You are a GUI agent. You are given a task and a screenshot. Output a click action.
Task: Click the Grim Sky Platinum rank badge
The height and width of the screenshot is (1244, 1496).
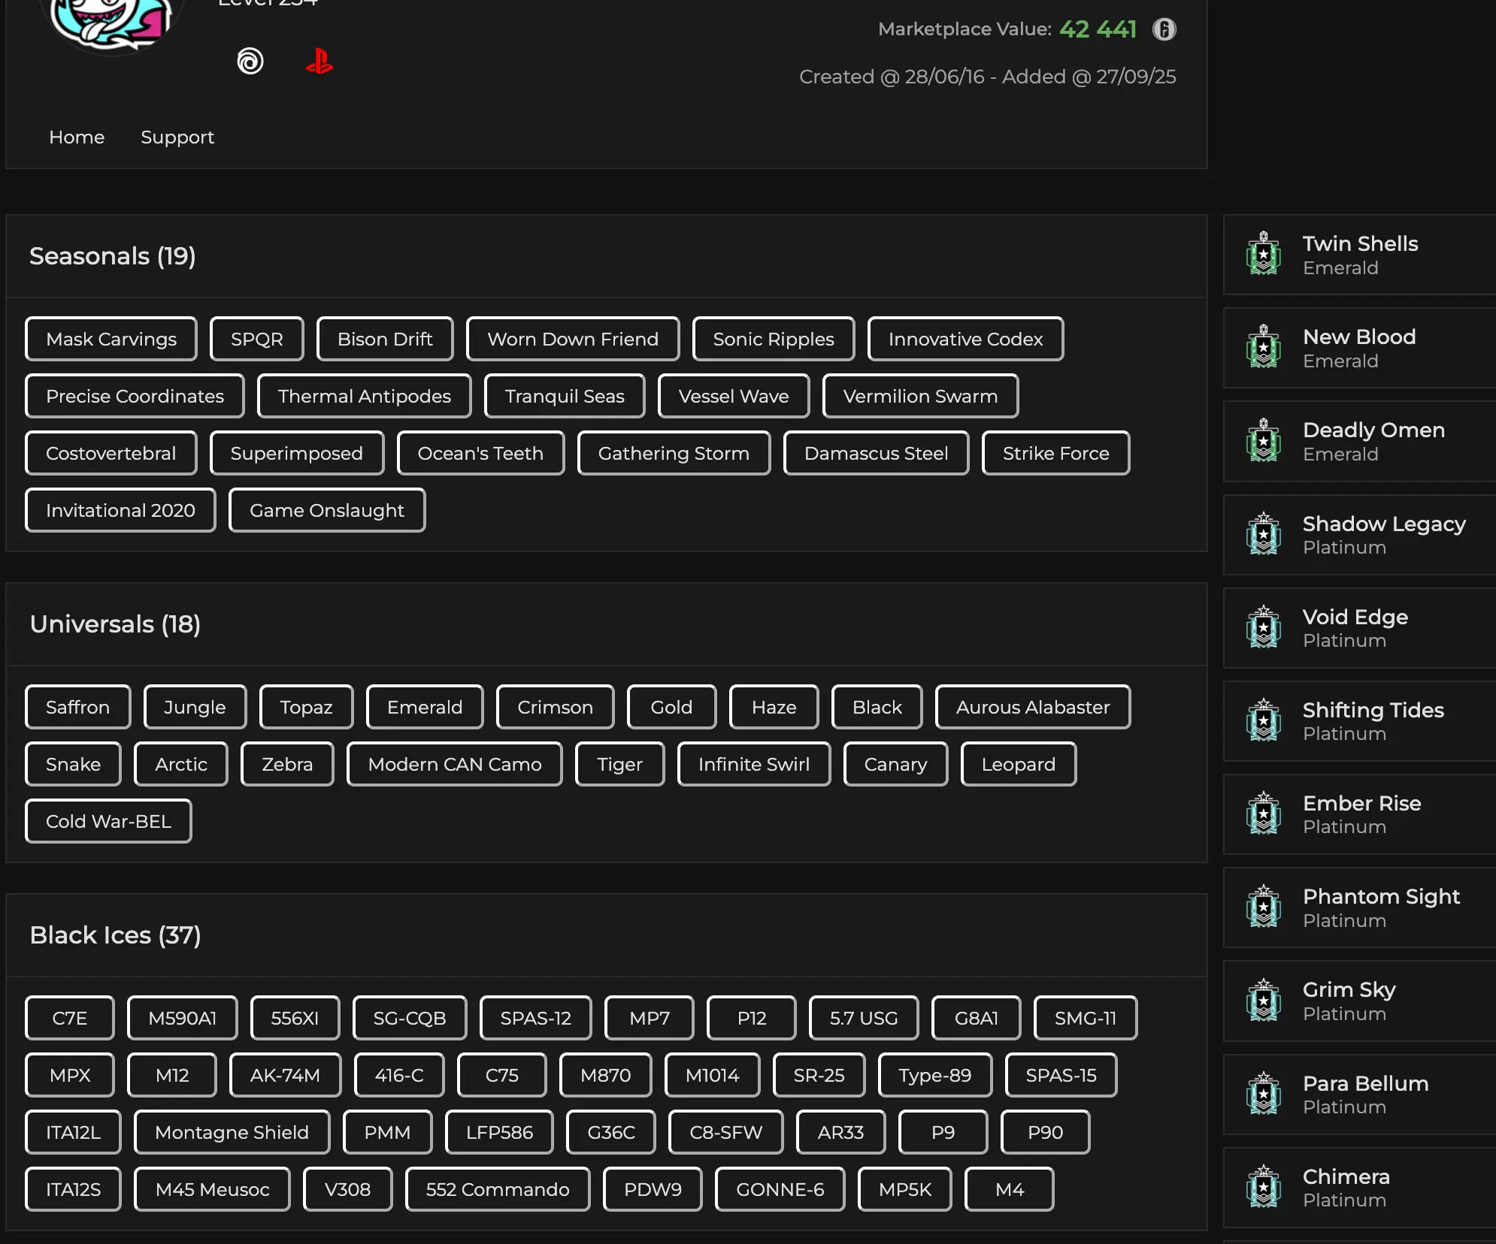[1264, 1001]
